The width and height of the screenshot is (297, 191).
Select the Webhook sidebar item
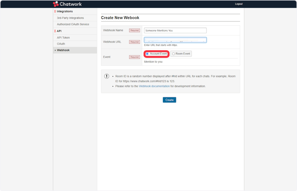(63, 50)
